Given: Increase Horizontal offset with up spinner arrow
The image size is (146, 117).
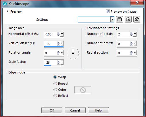Looking at the screenshot, I should pyautogui.click(x=59, y=33).
